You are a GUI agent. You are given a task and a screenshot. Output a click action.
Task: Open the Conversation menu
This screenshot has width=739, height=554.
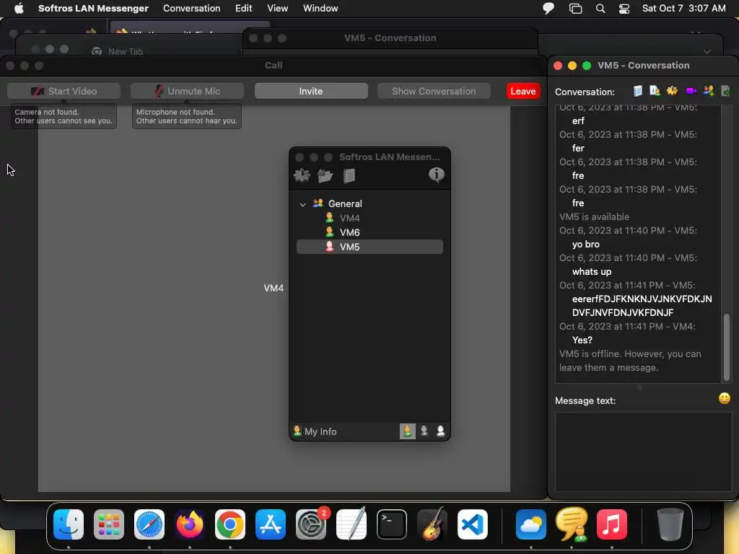tap(191, 8)
